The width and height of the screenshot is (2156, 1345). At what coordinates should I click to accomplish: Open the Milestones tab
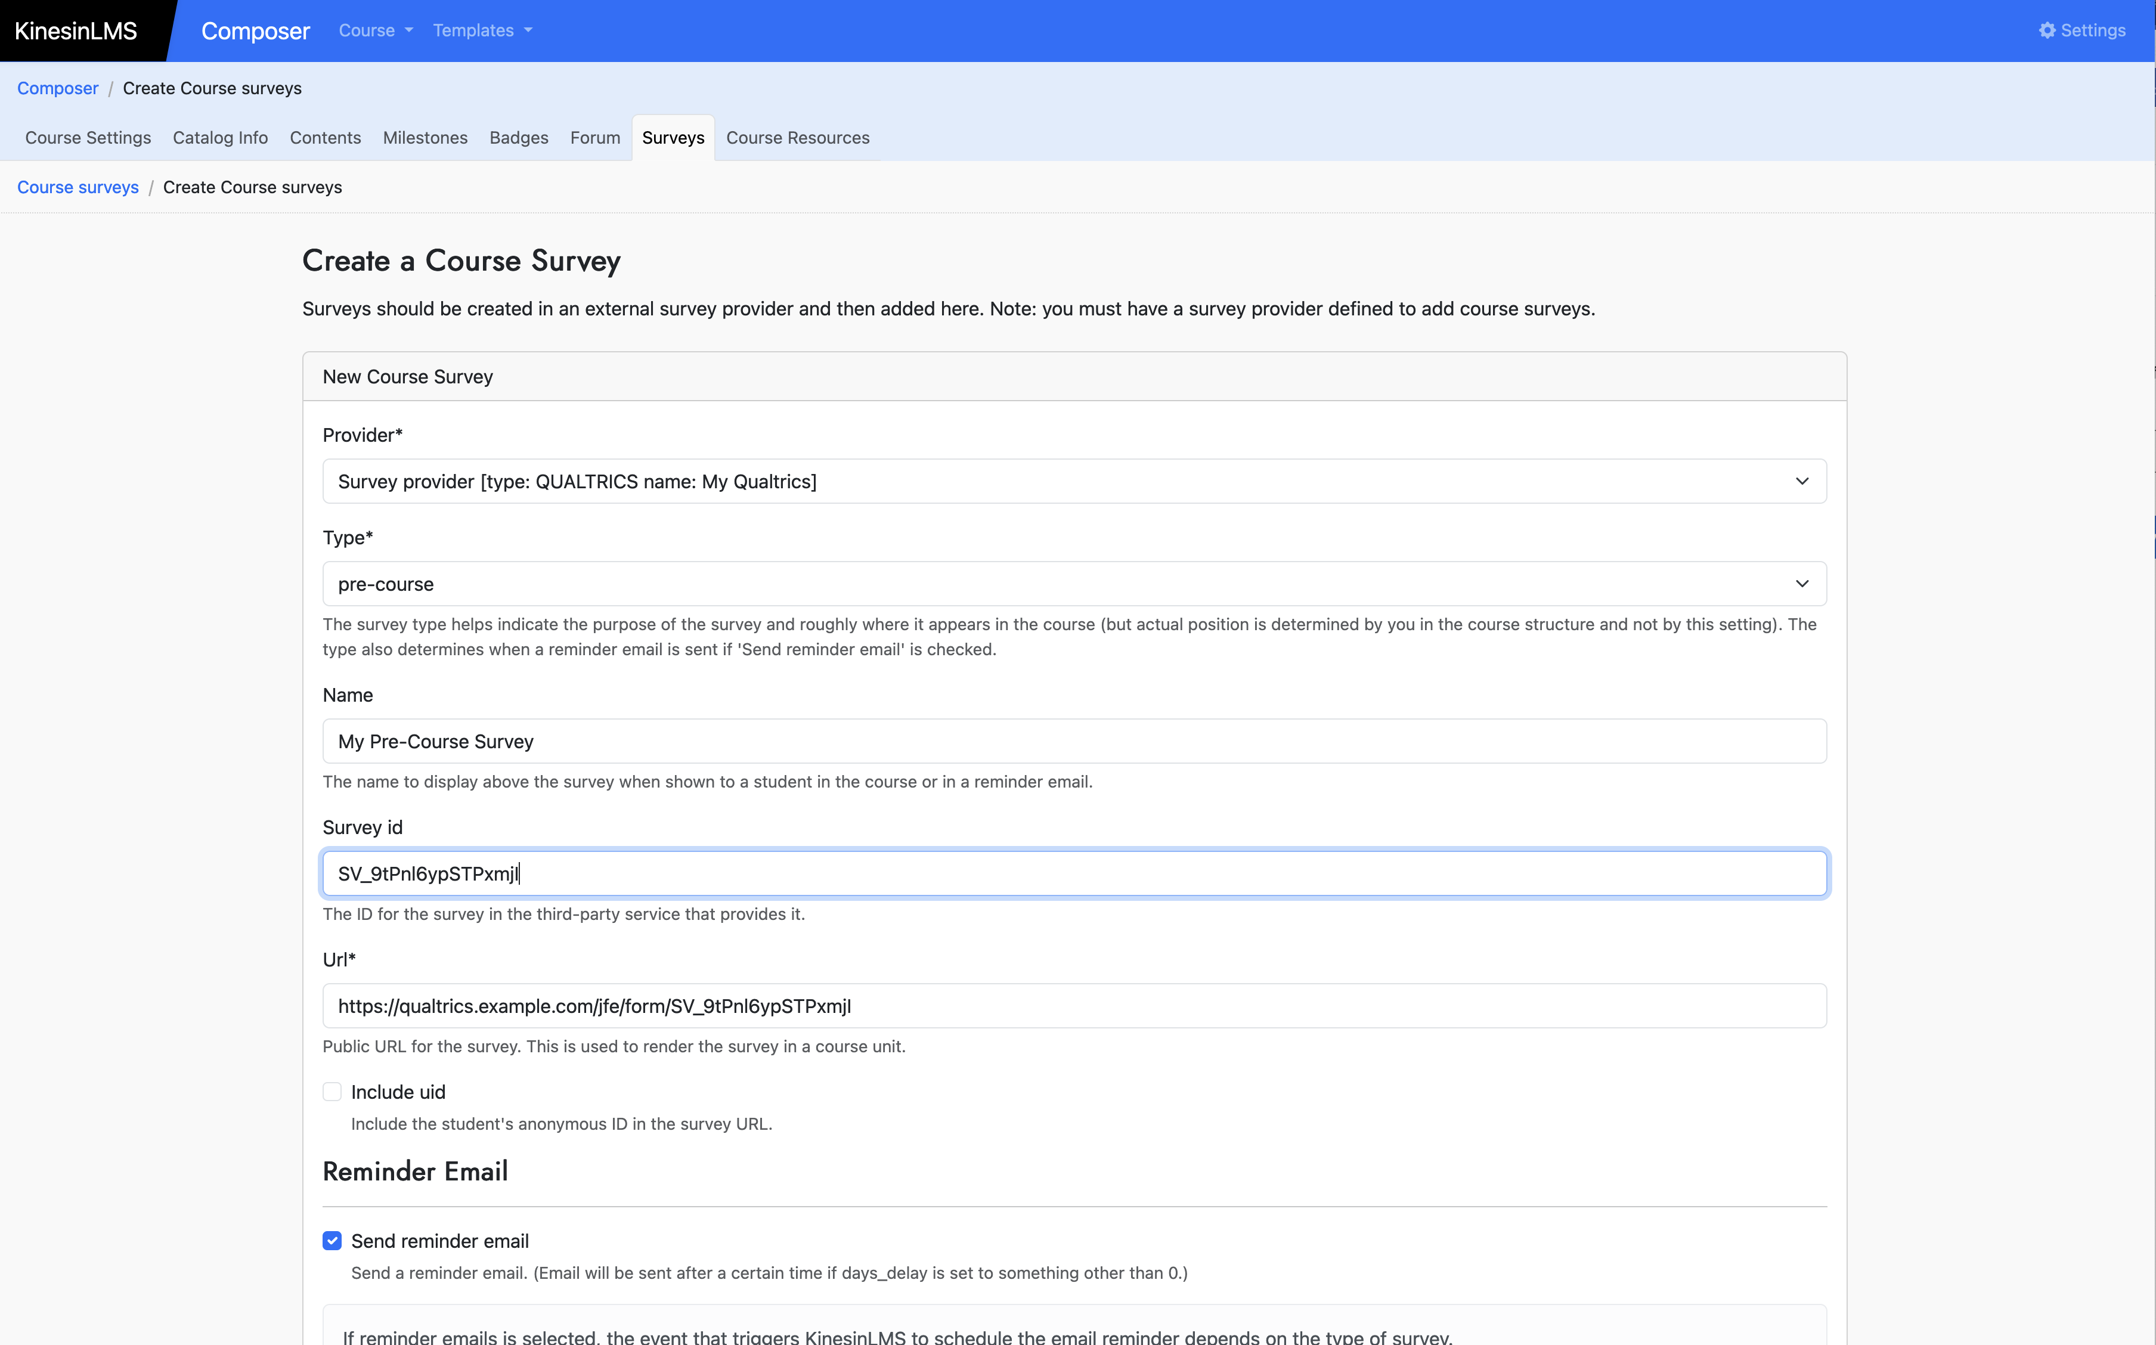pyautogui.click(x=425, y=138)
